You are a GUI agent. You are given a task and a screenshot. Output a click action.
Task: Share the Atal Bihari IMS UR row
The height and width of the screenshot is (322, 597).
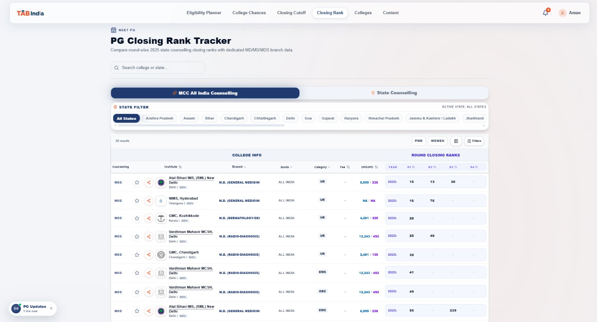click(149, 182)
